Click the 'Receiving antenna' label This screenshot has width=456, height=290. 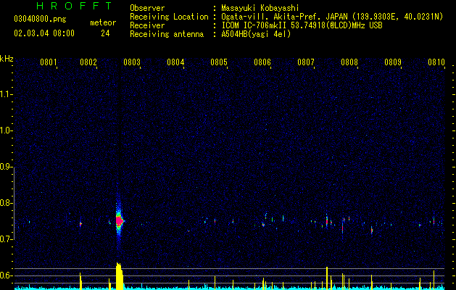[x=167, y=34]
